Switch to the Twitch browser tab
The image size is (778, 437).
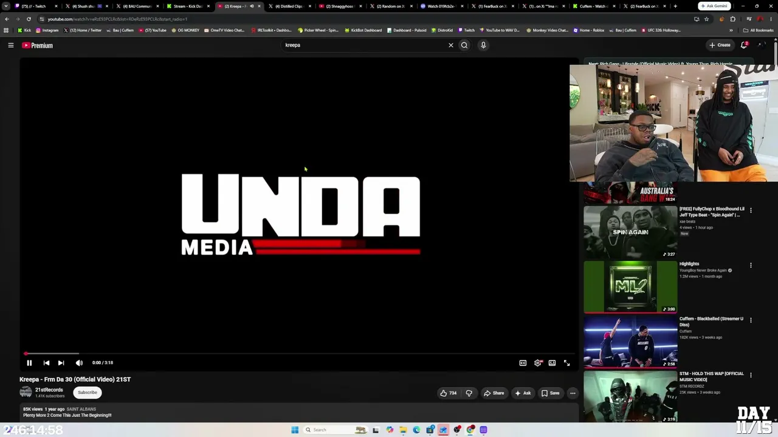(35, 6)
